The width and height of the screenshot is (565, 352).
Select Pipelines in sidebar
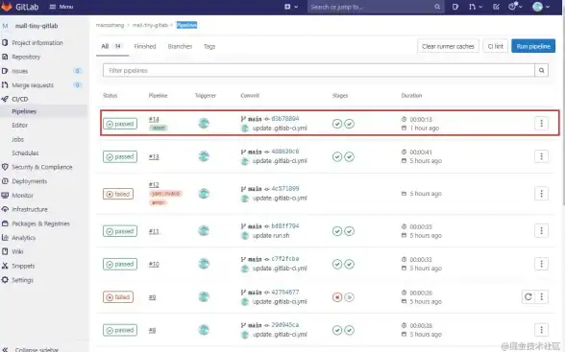pyautogui.click(x=24, y=111)
